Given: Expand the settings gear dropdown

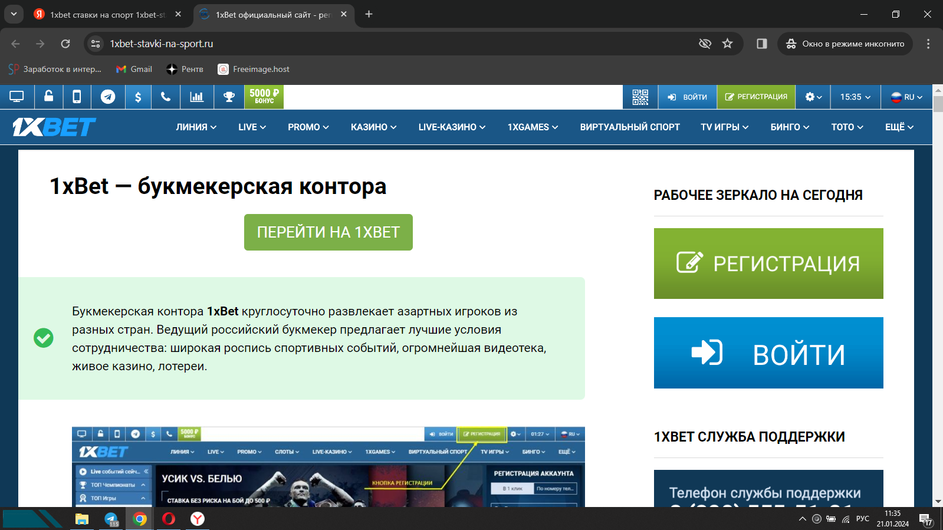Looking at the screenshot, I should (813, 97).
